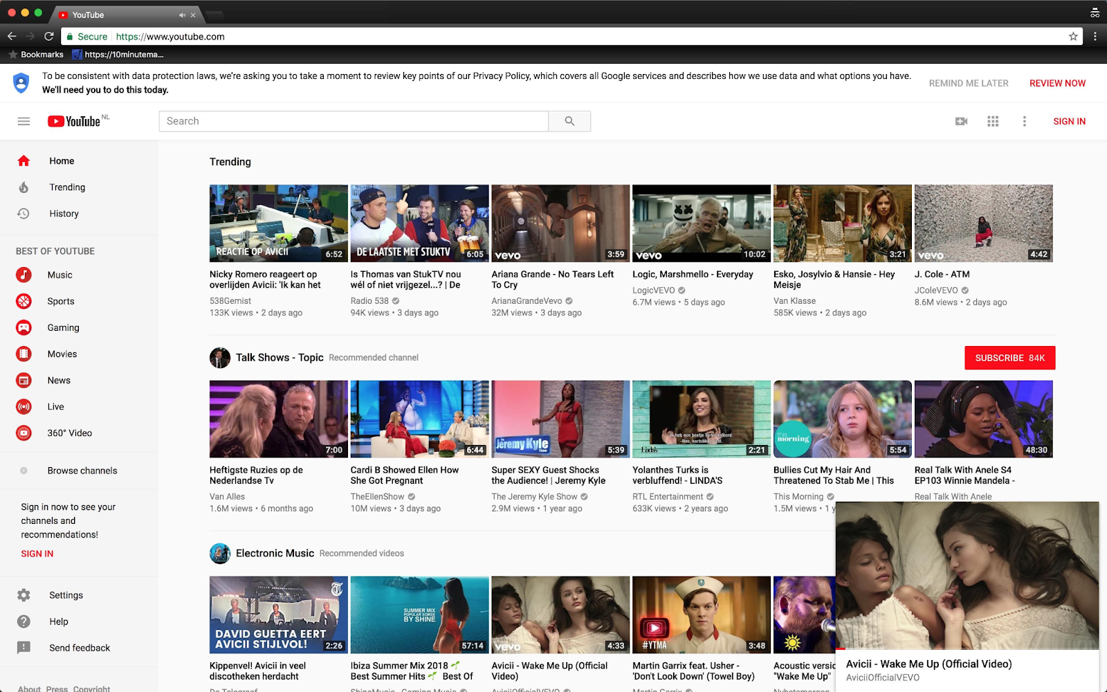
Task: Open Esko, Josylvio & Hansie title
Action: coord(834,280)
